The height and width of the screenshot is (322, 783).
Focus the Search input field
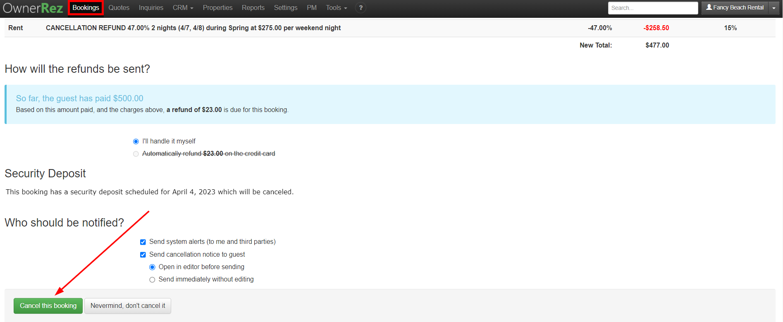(653, 8)
